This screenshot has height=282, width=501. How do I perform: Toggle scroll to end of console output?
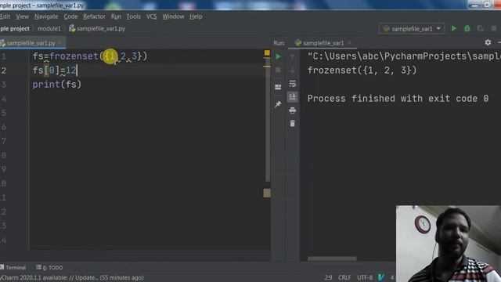pyautogui.click(x=292, y=97)
